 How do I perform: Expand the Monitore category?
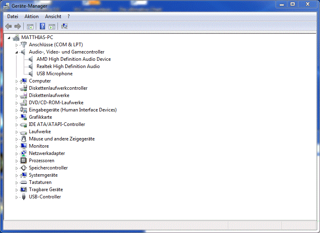coord(17,146)
